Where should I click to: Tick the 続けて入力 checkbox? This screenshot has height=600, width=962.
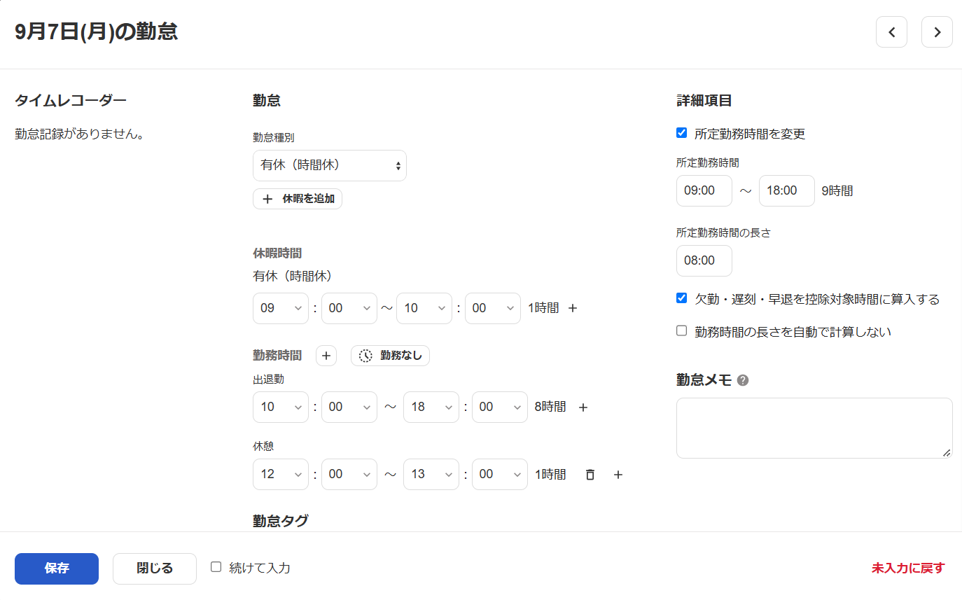(x=216, y=567)
